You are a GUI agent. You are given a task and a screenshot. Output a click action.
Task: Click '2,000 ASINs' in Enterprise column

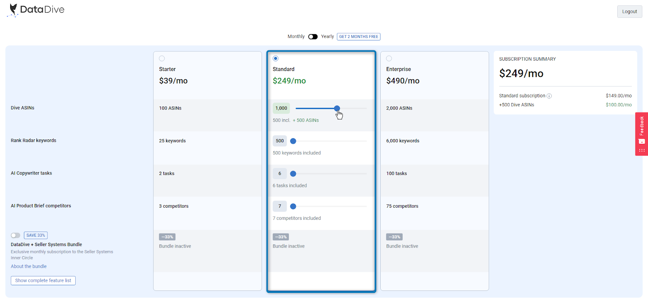399,108
